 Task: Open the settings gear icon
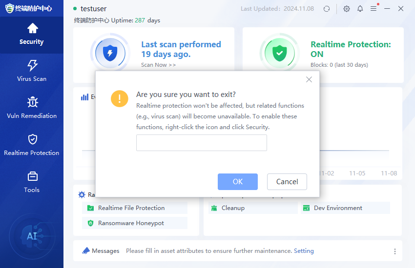[x=347, y=9]
